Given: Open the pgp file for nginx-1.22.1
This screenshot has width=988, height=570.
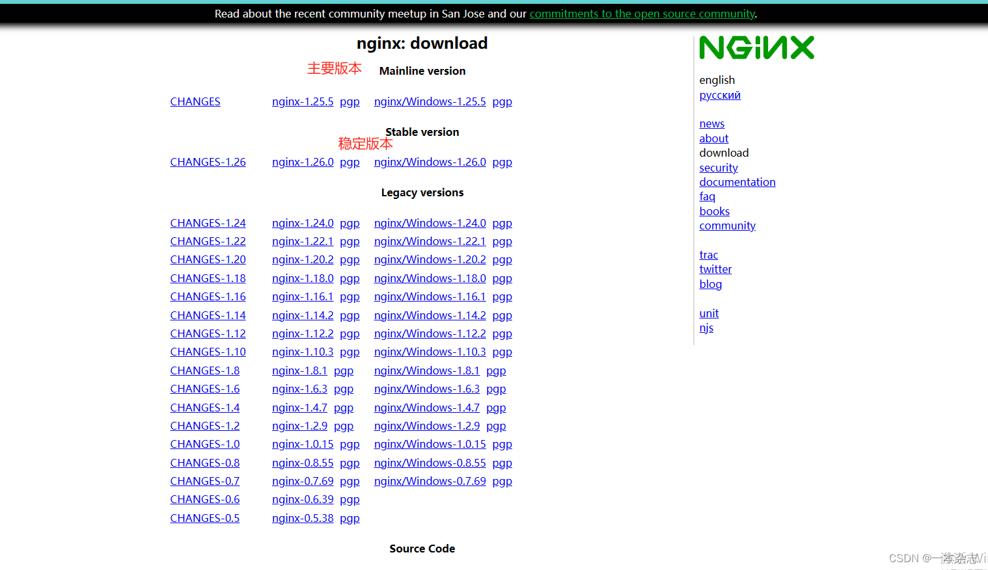Looking at the screenshot, I should tap(350, 241).
